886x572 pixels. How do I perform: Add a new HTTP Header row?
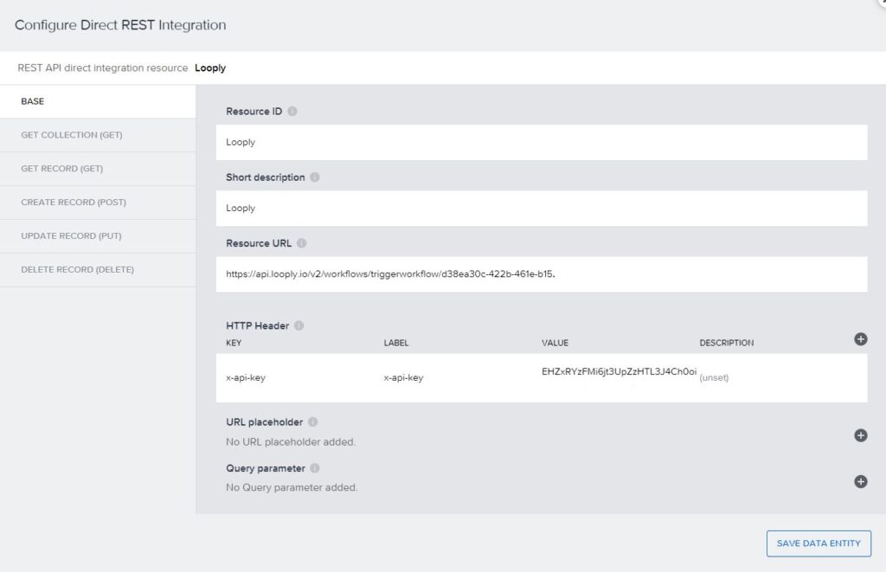click(x=861, y=339)
